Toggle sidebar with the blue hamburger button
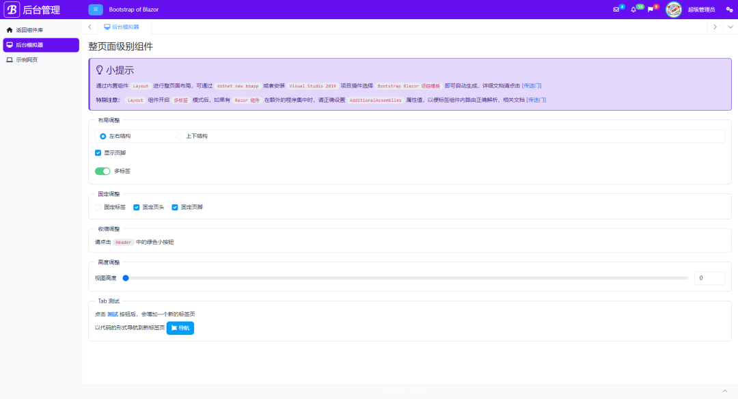Screen dimensions: 738x399 (96, 10)
